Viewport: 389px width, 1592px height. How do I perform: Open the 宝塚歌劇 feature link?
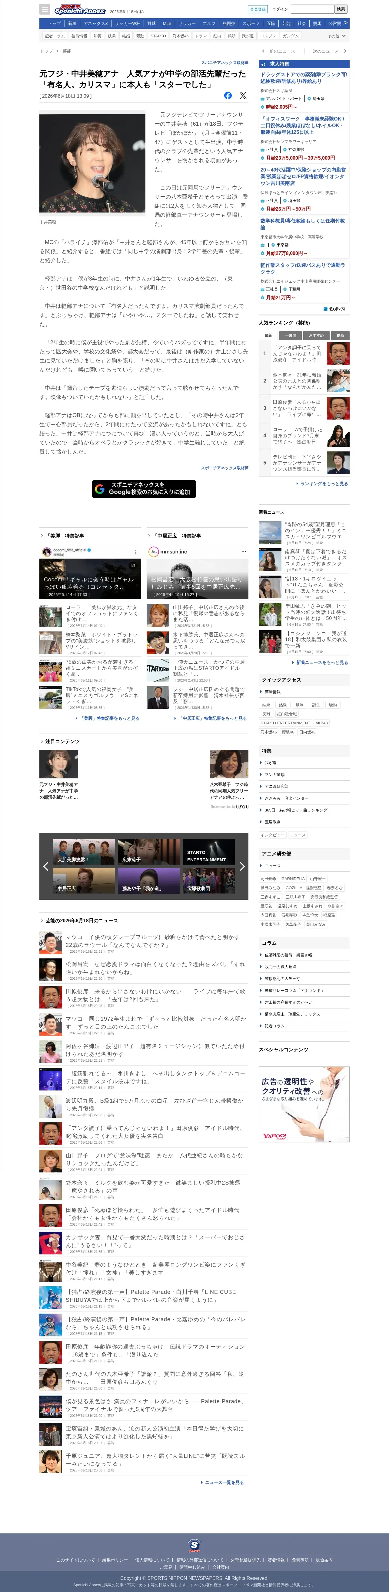(x=272, y=822)
